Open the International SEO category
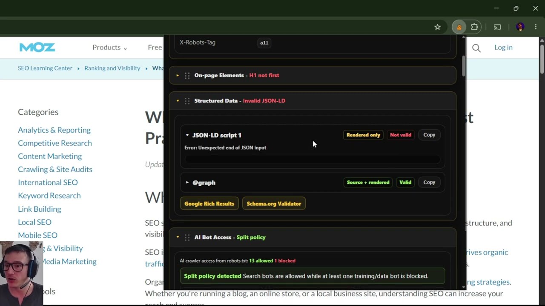 click(48, 182)
